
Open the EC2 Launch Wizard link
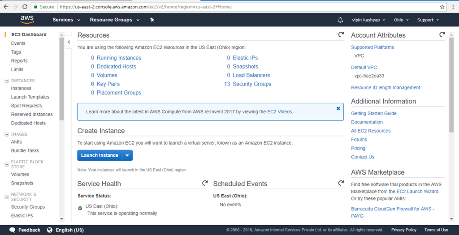coord(418,192)
